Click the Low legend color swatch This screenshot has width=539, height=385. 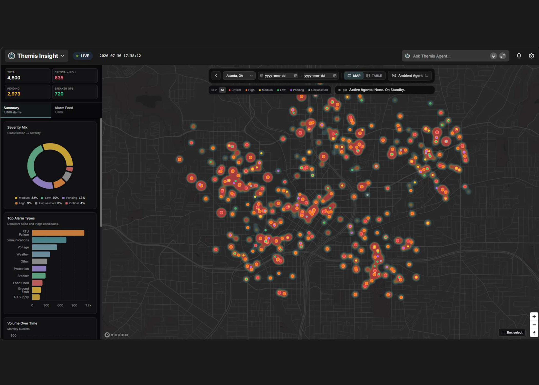(42, 198)
